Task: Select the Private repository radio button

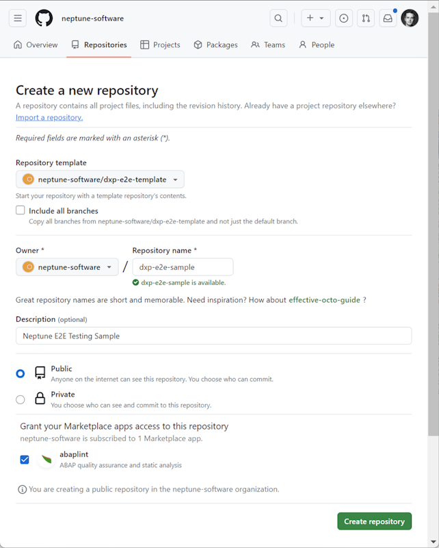Action: (21, 399)
